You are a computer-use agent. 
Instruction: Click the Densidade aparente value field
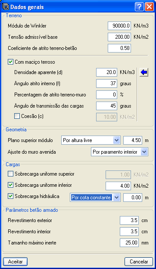pyautogui.click(x=107, y=72)
